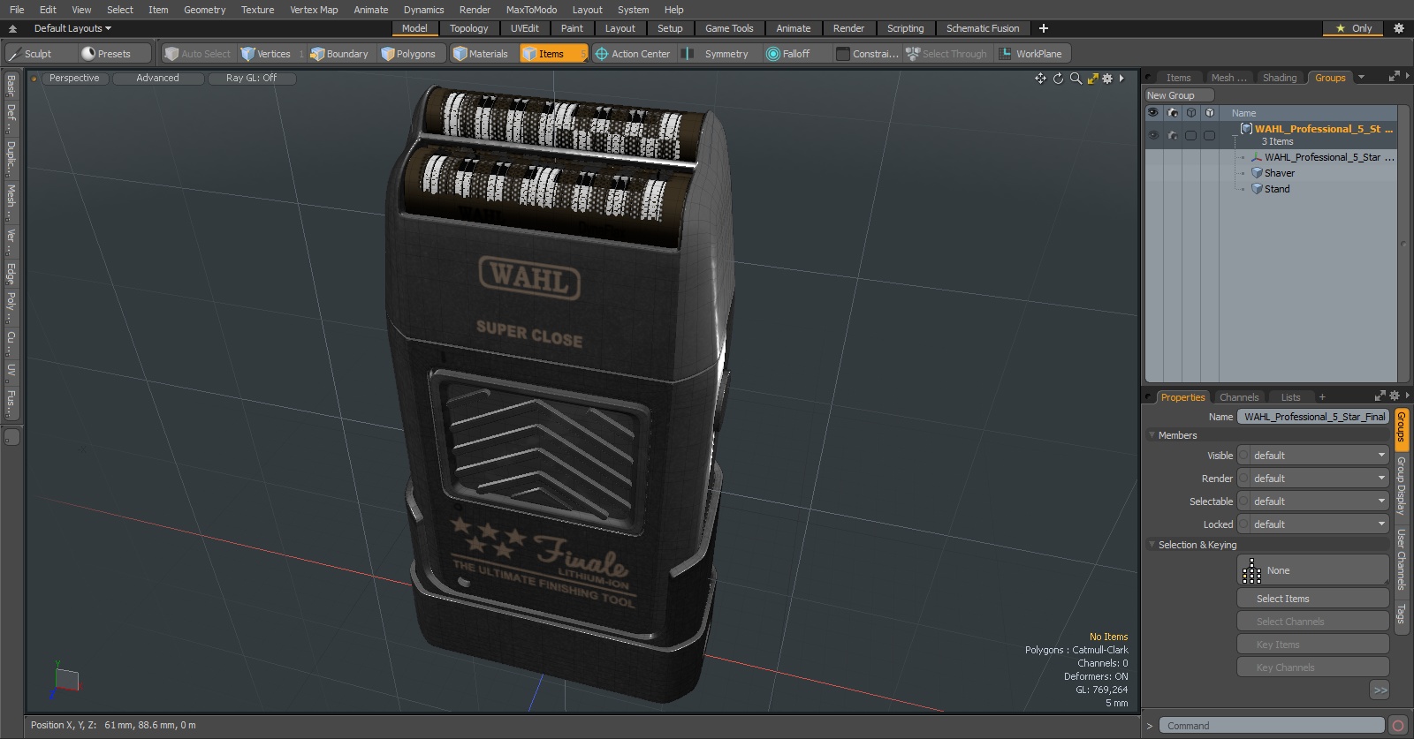Click the group icon for None selection

tap(1251, 570)
